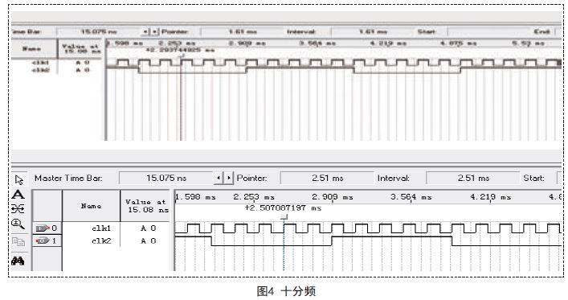Activate the Zoom magnifier tool
Screen dimensions: 568x300
coord(18,224)
